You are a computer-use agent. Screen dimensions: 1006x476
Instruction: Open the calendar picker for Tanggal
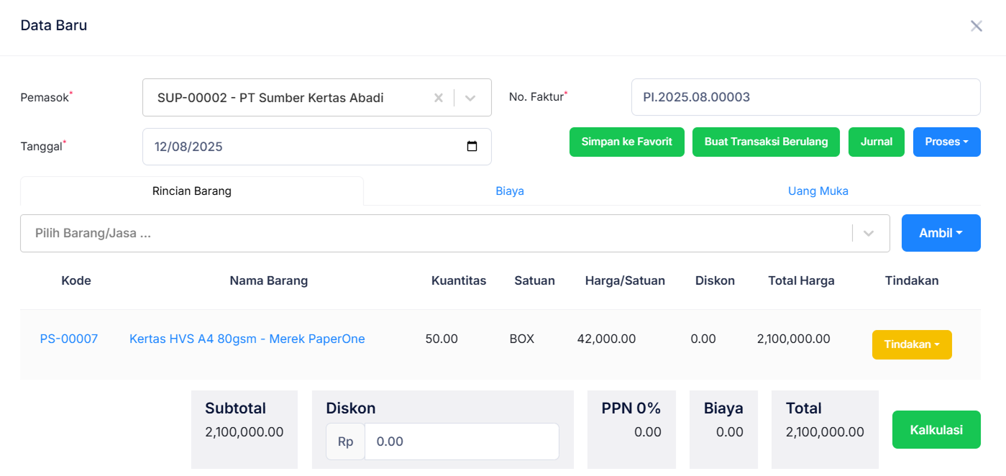[x=472, y=147]
